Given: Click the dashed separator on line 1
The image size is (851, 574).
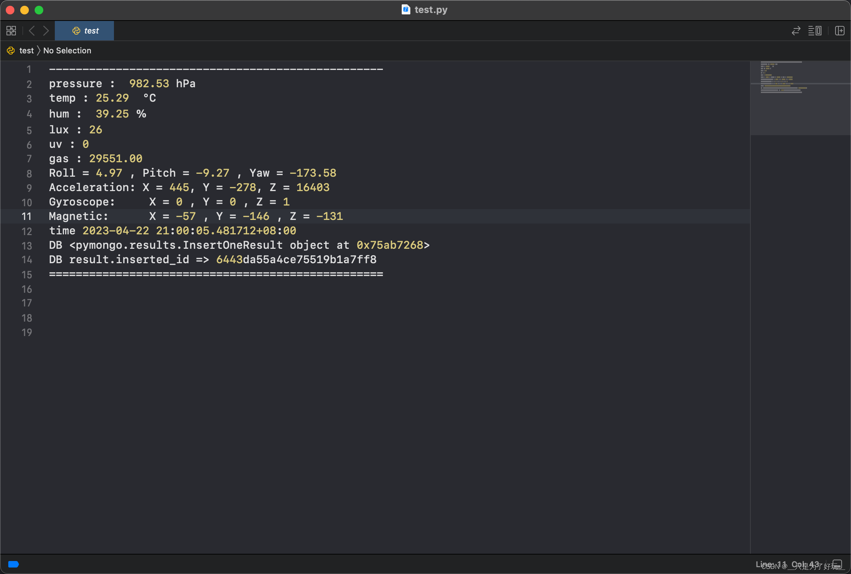Looking at the screenshot, I should click(216, 69).
